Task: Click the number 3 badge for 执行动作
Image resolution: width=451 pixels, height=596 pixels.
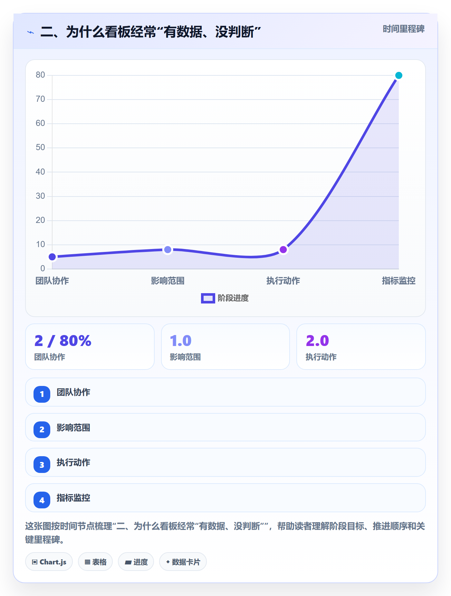Action: click(x=42, y=465)
